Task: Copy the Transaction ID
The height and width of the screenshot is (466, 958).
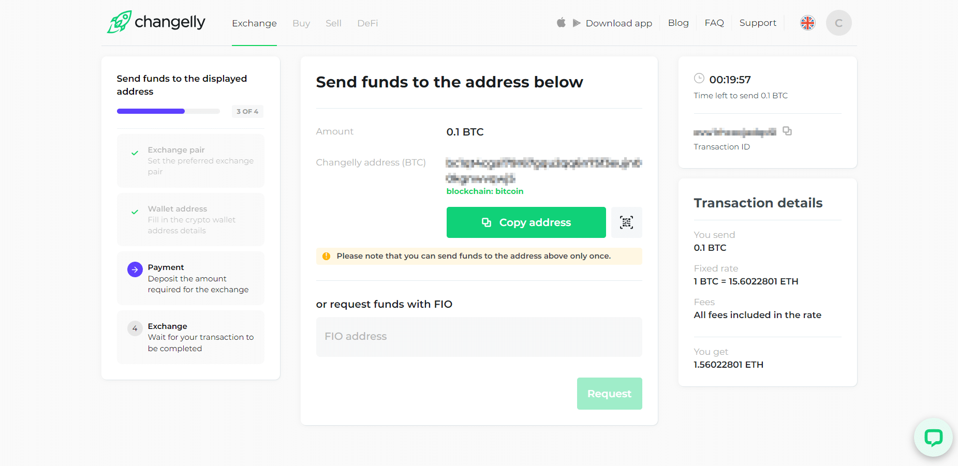Action: click(x=787, y=131)
